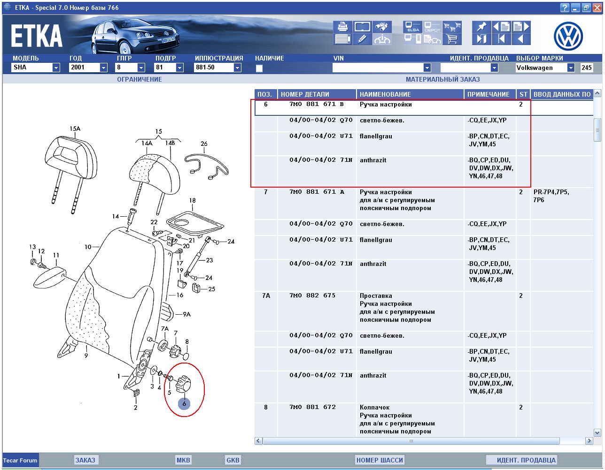Click the parts list icon below printer
This screenshot has height=470, width=605.
click(x=343, y=39)
